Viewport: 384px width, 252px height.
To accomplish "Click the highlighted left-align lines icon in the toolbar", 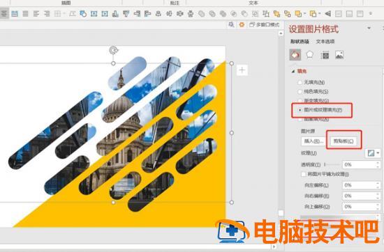I will click(x=4, y=13).
